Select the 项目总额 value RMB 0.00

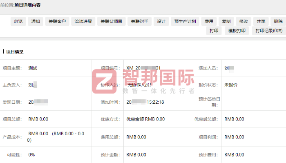pyautogui.click(x=38, y=119)
